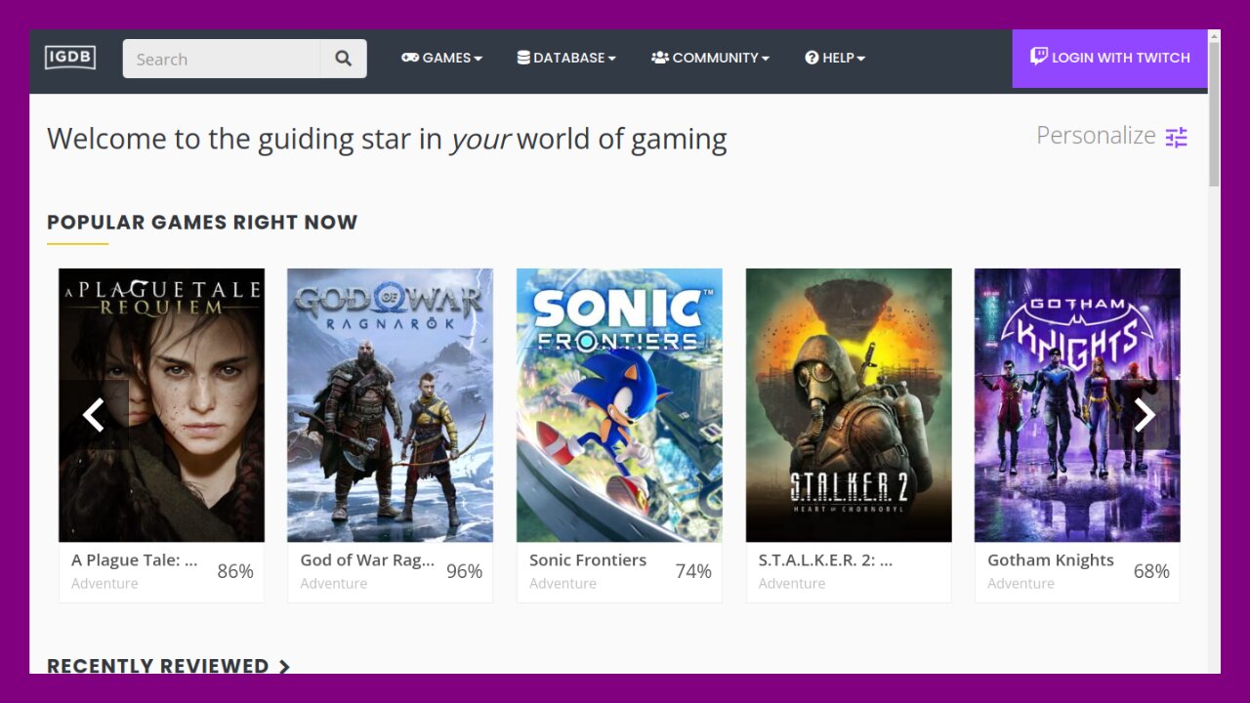
Task: Click Adventure genre under Sonic Frontiers
Action: pyautogui.click(x=562, y=584)
